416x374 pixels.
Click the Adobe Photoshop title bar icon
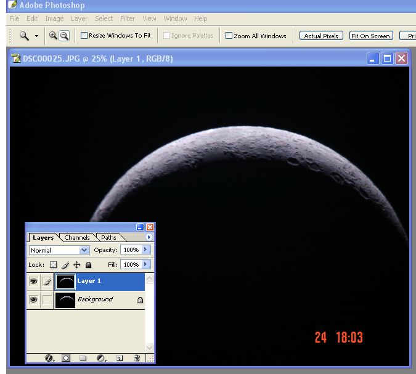tap(12, 4)
